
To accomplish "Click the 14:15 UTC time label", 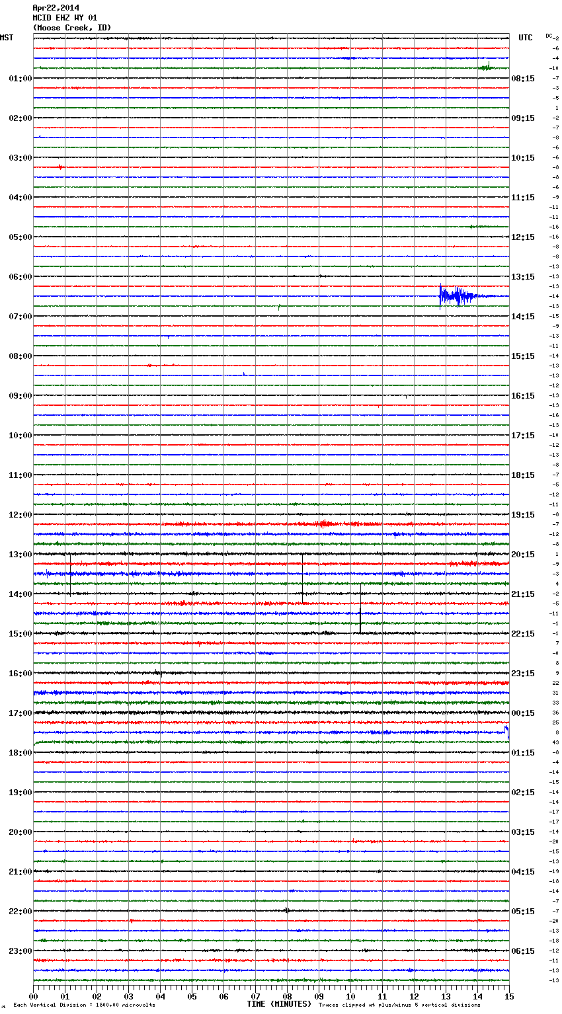I will pyautogui.click(x=523, y=317).
